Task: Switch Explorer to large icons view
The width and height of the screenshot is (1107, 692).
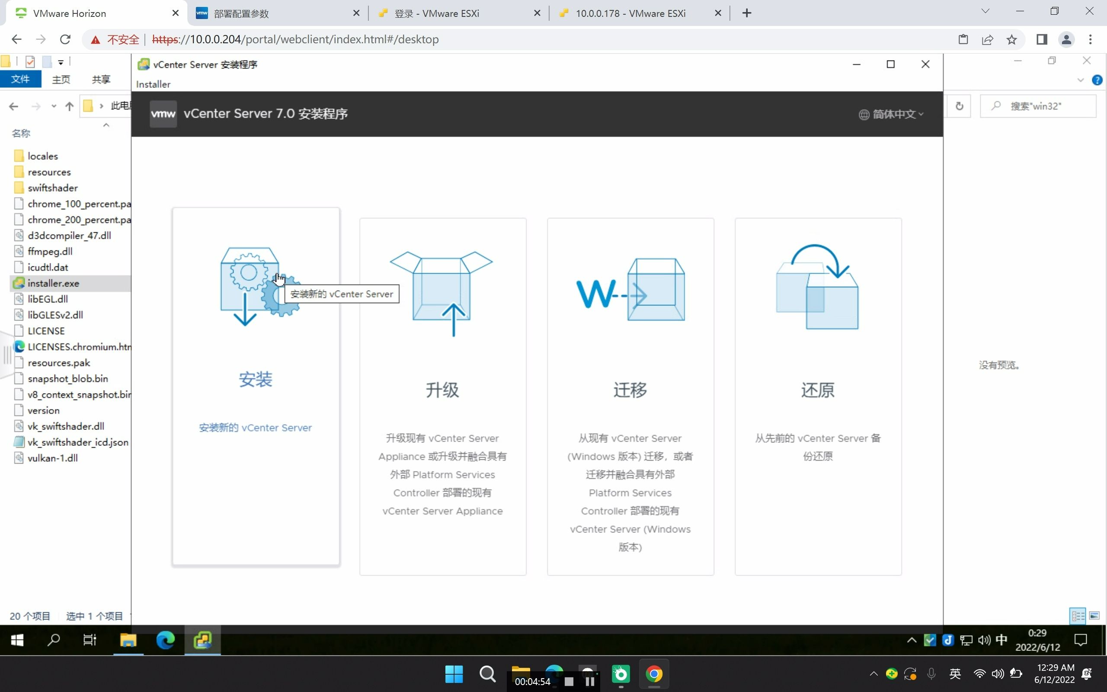Action: 1094,615
